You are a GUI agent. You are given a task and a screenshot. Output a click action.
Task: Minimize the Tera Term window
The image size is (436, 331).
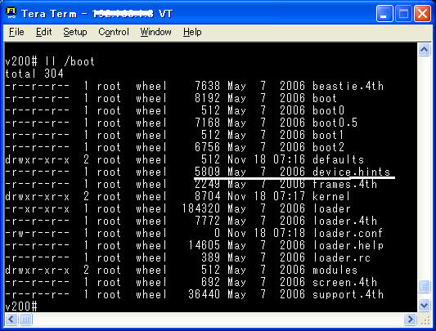pyautogui.click(x=384, y=13)
